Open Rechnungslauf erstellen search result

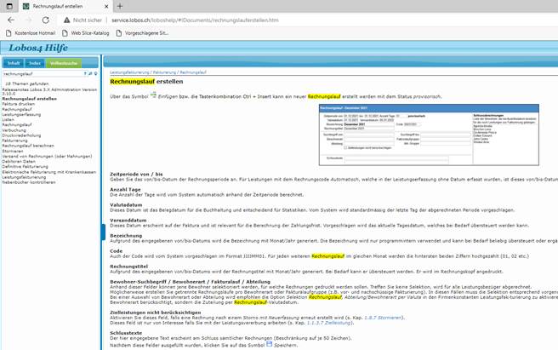coord(30,99)
